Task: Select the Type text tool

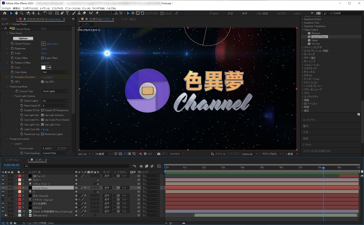Action: (67, 13)
